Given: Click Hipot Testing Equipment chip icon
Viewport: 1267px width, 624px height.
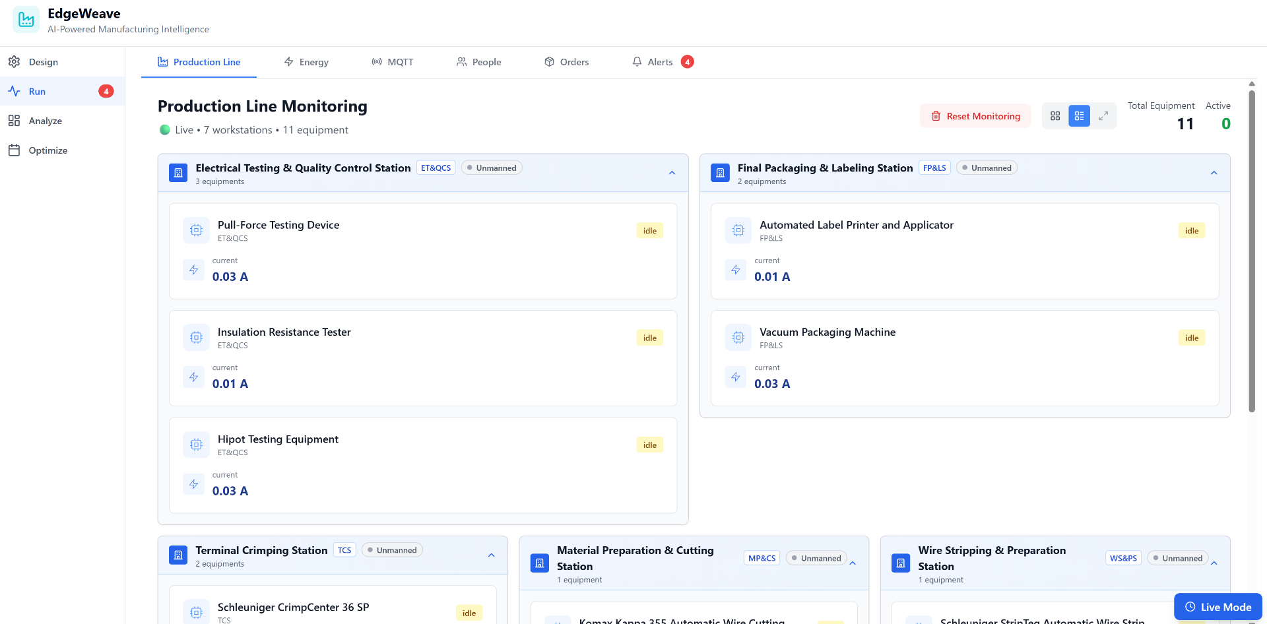Looking at the screenshot, I should (x=196, y=445).
